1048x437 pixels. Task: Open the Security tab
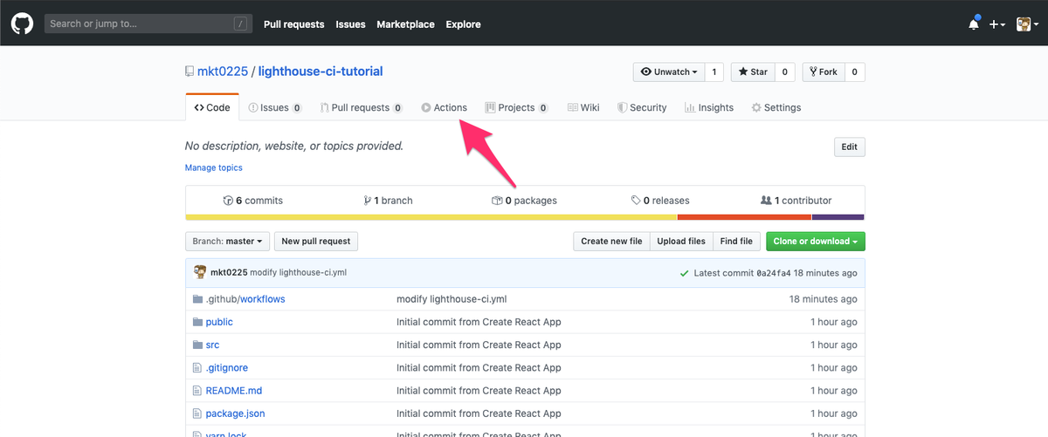(642, 107)
